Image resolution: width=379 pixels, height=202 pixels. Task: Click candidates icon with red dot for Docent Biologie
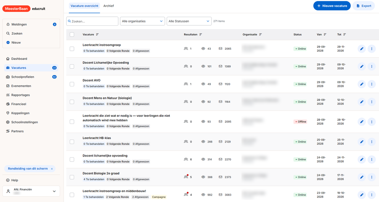[186, 177]
